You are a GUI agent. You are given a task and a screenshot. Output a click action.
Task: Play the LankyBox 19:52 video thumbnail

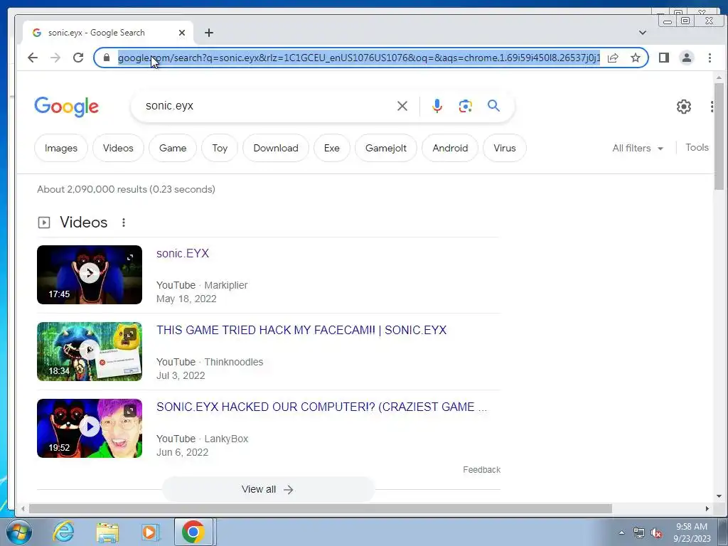pyautogui.click(x=90, y=428)
